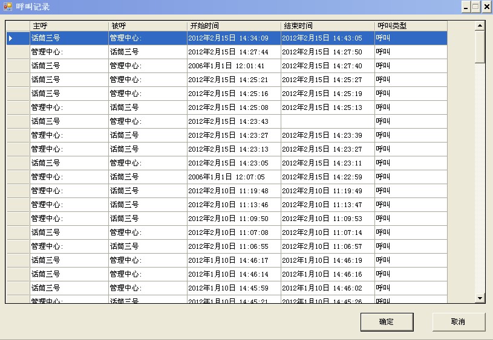The height and width of the screenshot is (340, 493).
Task: Click row header of 2006年1月1日 12:01:41 row
Action: coord(18,66)
